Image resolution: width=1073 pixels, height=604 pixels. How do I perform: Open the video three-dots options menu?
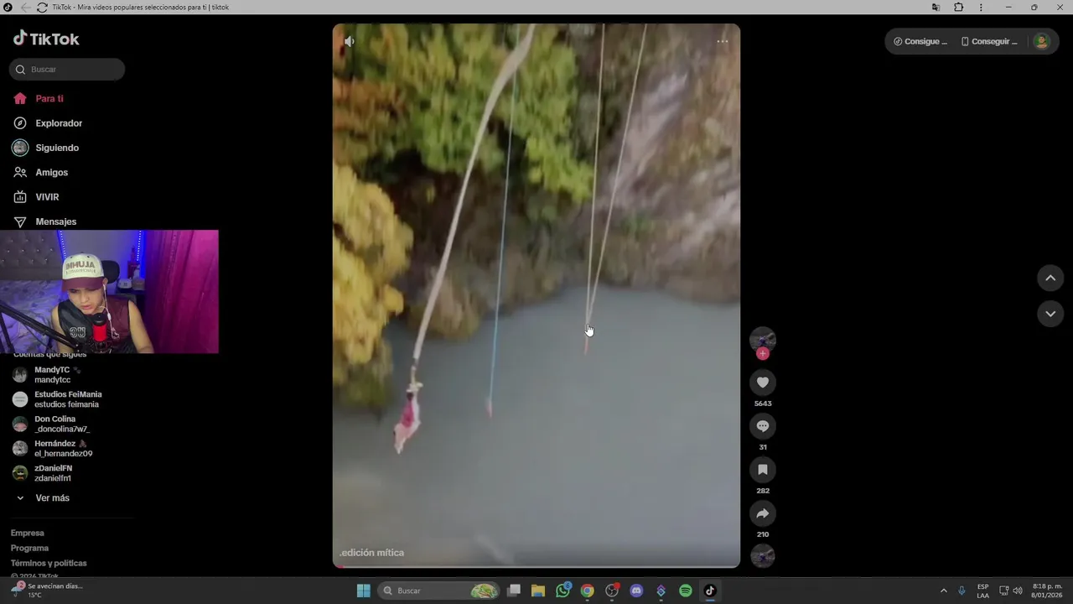pos(723,41)
